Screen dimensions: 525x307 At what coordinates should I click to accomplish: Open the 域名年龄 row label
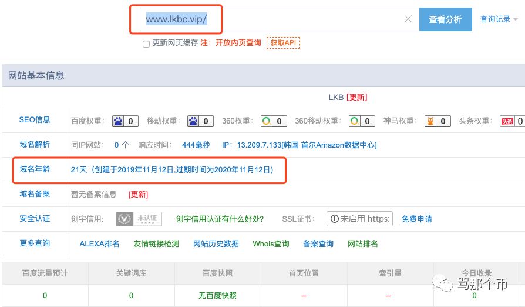coord(35,169)
